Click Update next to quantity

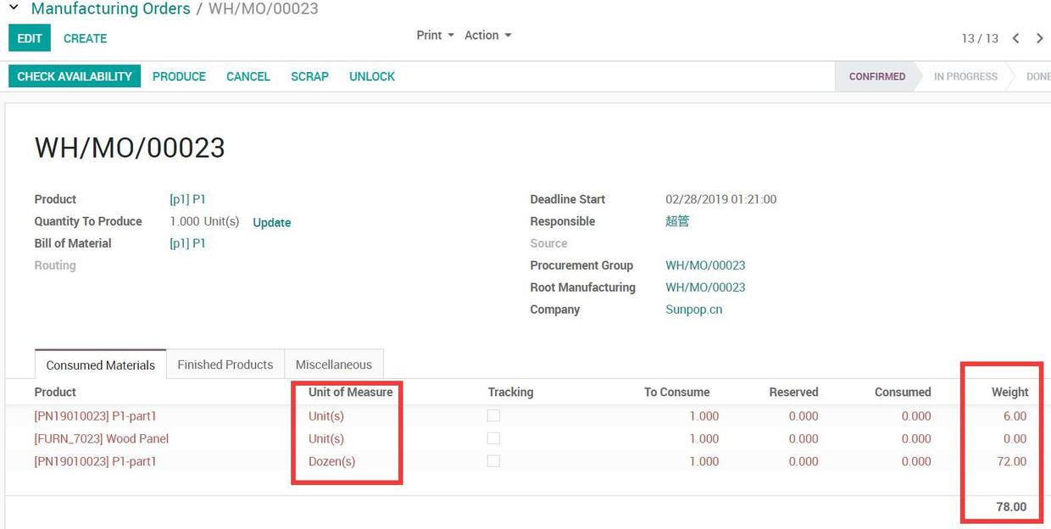(x=272, y=222)
